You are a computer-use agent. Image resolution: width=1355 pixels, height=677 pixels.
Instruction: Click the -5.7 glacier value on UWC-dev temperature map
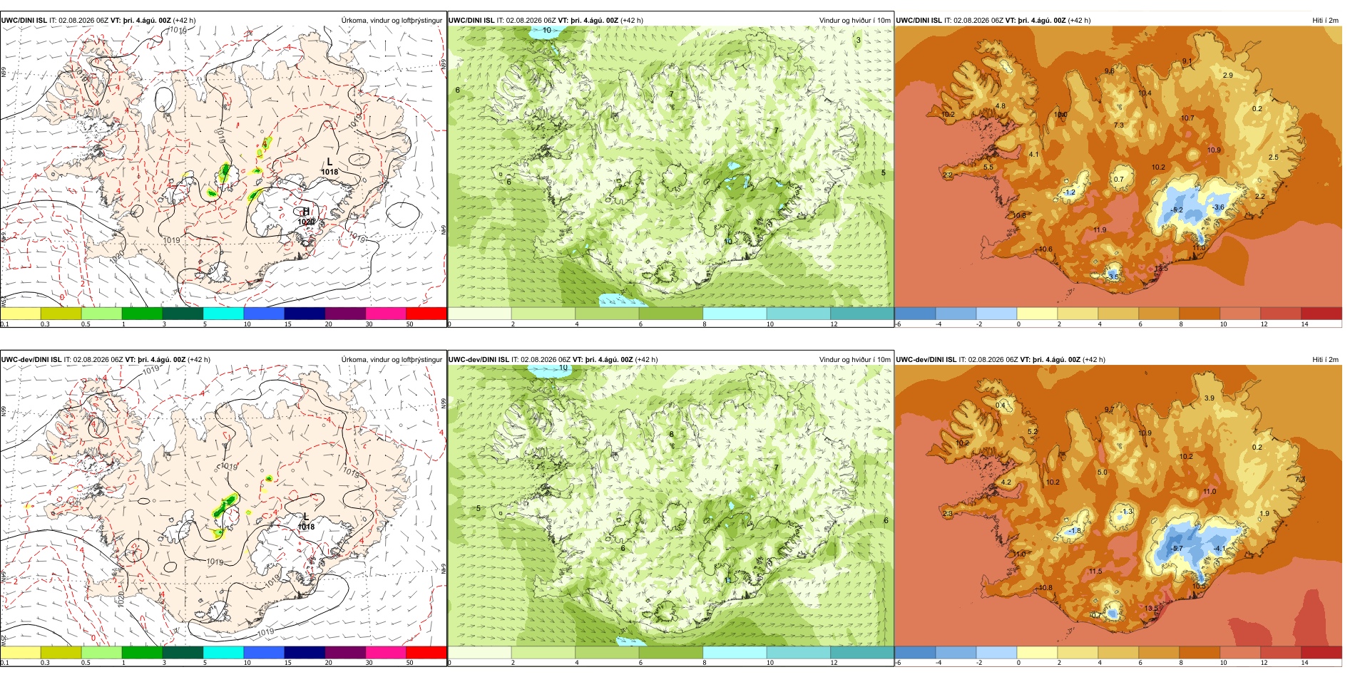tap(1177, 549)
